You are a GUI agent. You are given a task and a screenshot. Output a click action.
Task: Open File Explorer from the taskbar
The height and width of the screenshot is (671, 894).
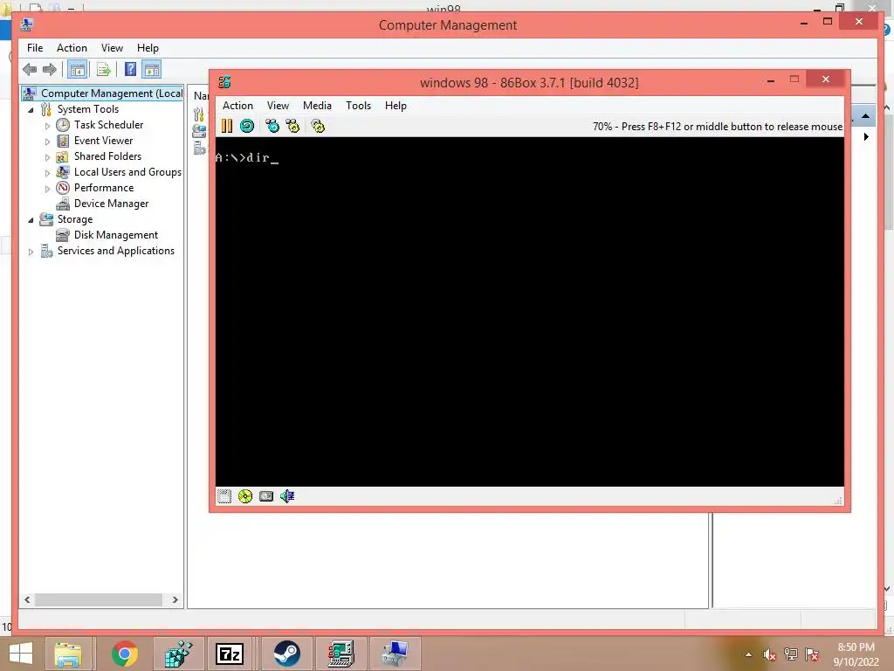point(68,654)
